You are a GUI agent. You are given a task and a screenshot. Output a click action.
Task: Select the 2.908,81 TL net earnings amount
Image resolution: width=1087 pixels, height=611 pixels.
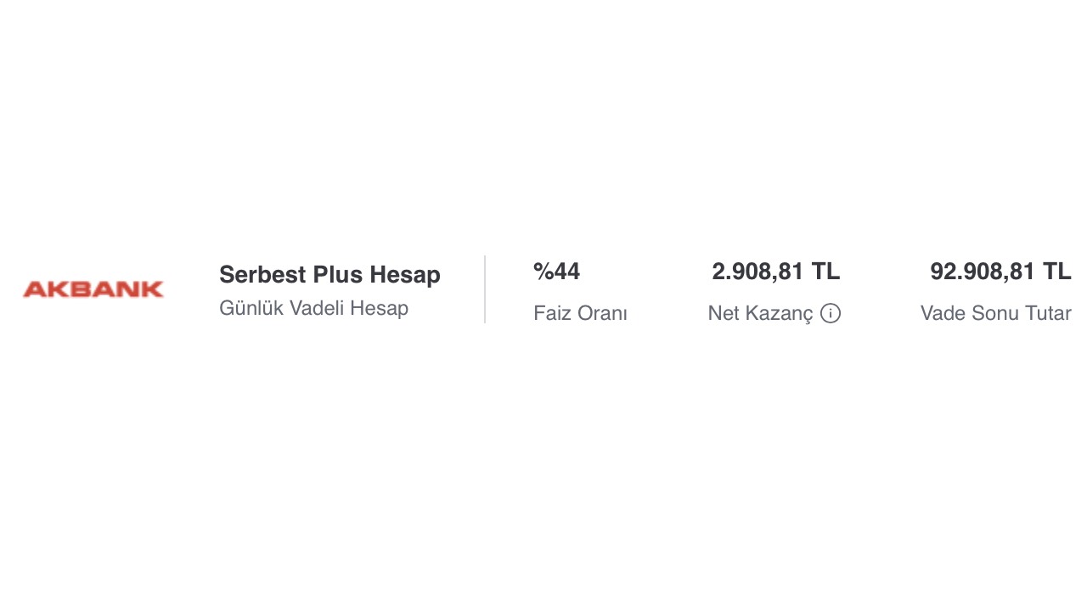pyautogui.click(x=775, y=272)
